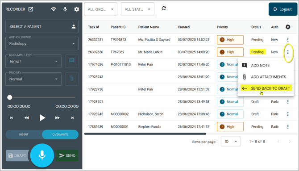The height and width of the screenshot is (171, 299).
Task: Click the Wi-Fi connection status icon
Action: tap(54, 9)
